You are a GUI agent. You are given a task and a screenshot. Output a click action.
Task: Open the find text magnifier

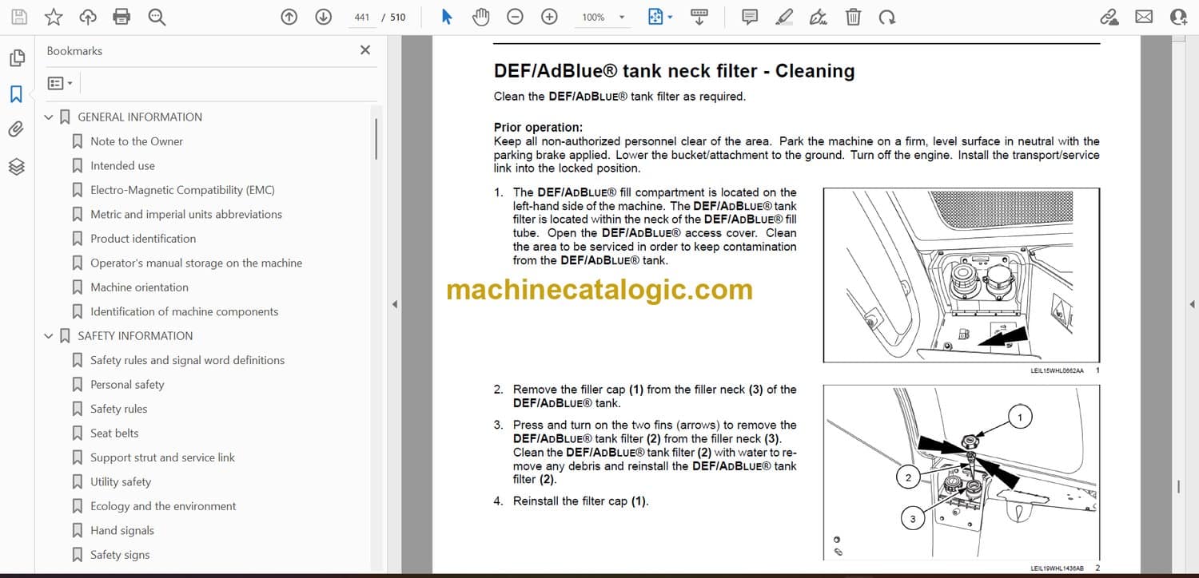point(157,17)
